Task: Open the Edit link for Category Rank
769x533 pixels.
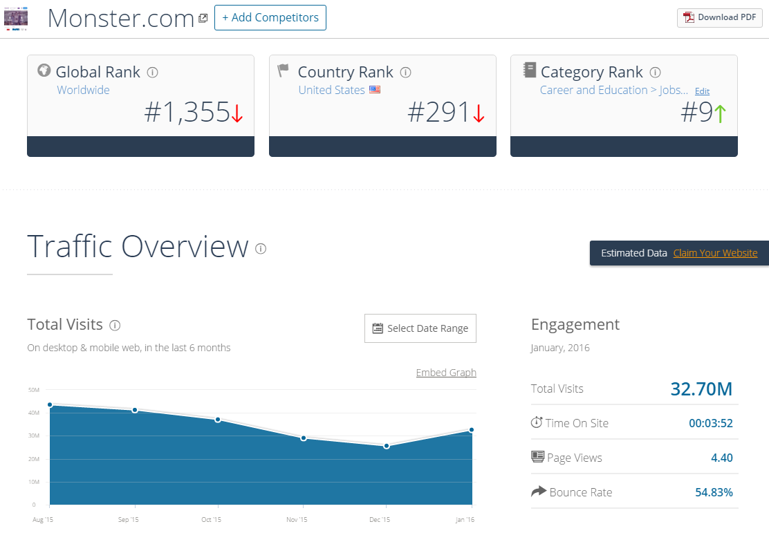Action: [702, 91]
